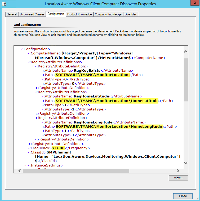Collapse the RegHomeLatitude RegistryAttributeDefinition node
The width and height of the screenshot is (200, 201).
pos(32,92)
